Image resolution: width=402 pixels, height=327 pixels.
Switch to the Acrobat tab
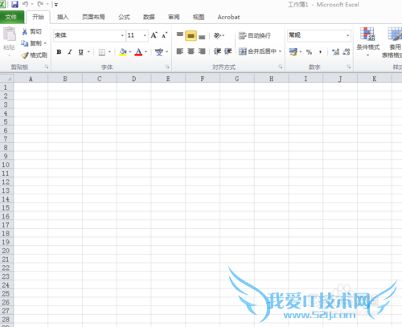click(x=228, y=17)
